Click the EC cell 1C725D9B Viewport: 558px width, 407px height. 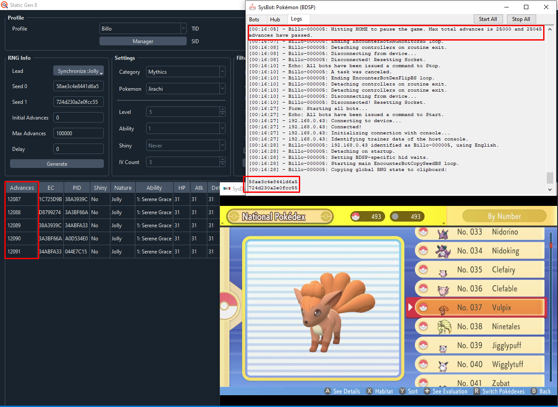(x=51, y=199)
